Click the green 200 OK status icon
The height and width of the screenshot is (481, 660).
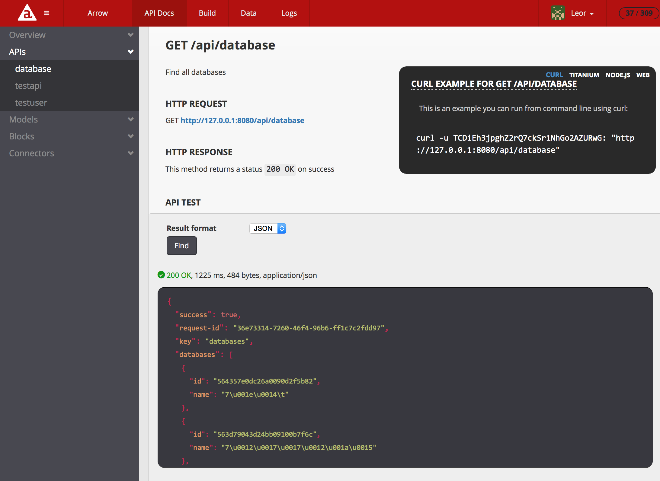coord(161,275)
